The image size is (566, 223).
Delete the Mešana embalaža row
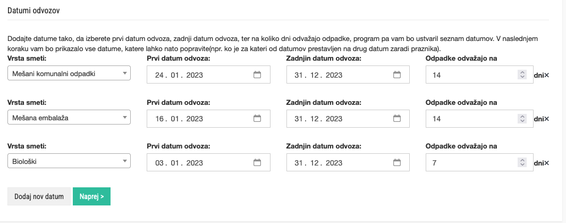(547, 119)
